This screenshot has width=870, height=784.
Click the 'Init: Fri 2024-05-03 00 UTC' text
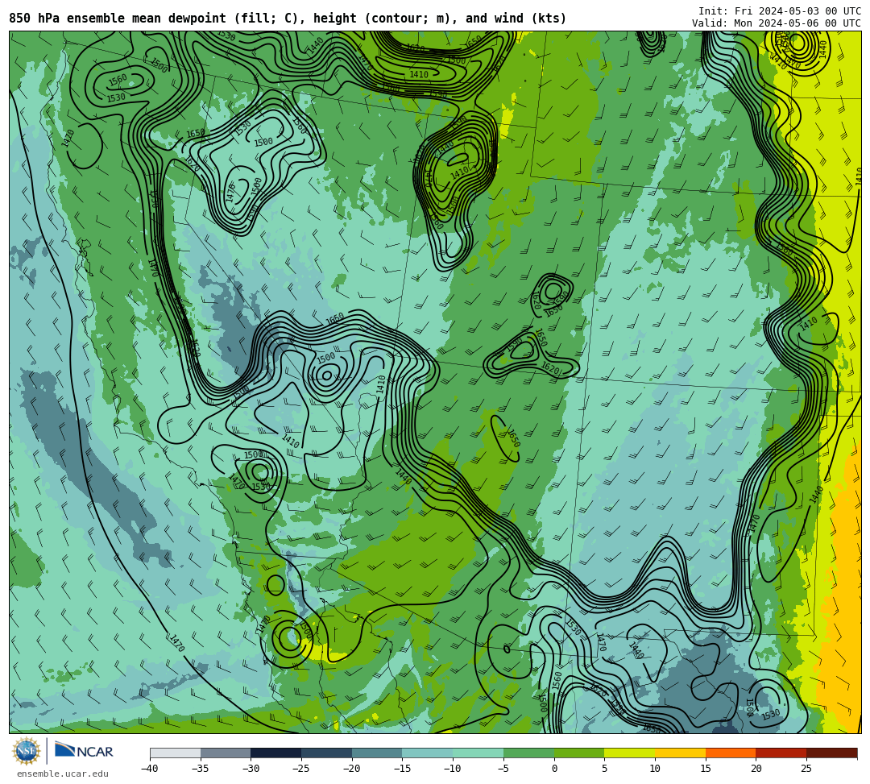[x=780, y=11]
